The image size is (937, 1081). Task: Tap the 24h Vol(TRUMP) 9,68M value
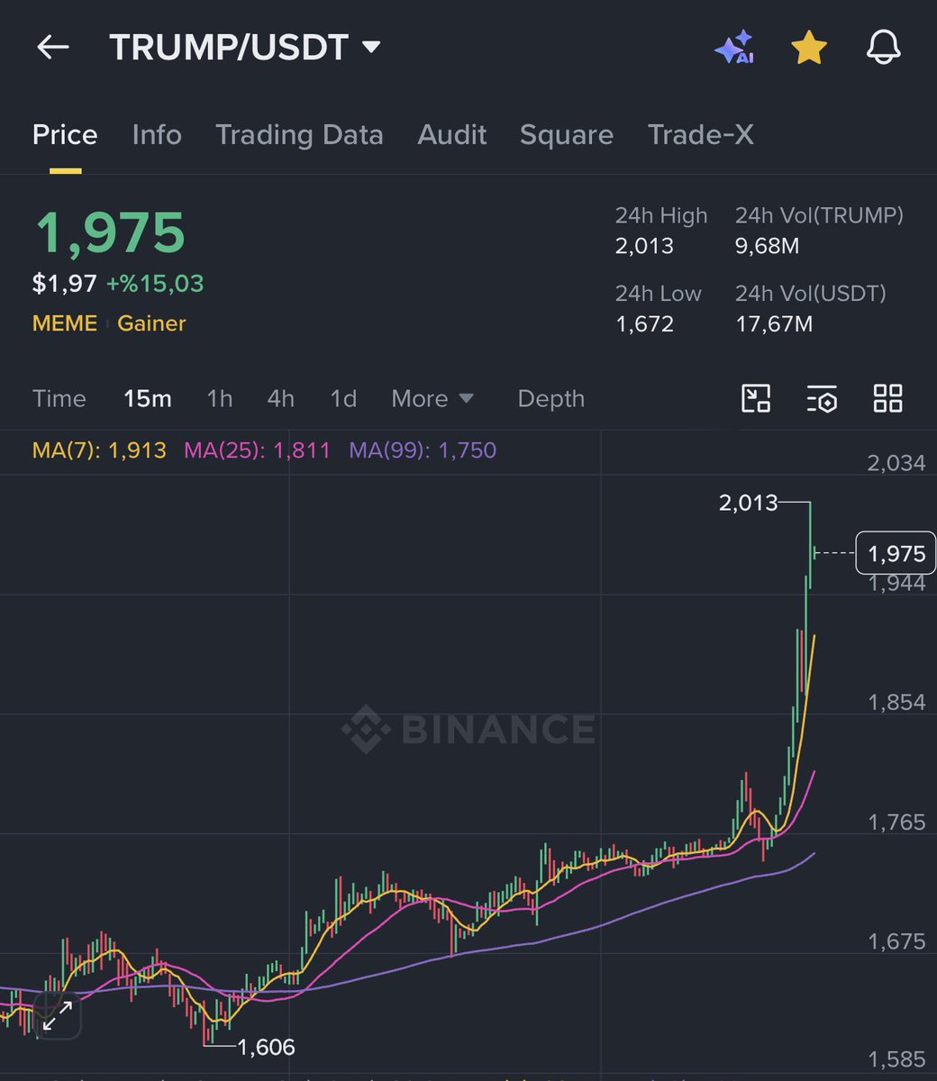tap(767, 246)
